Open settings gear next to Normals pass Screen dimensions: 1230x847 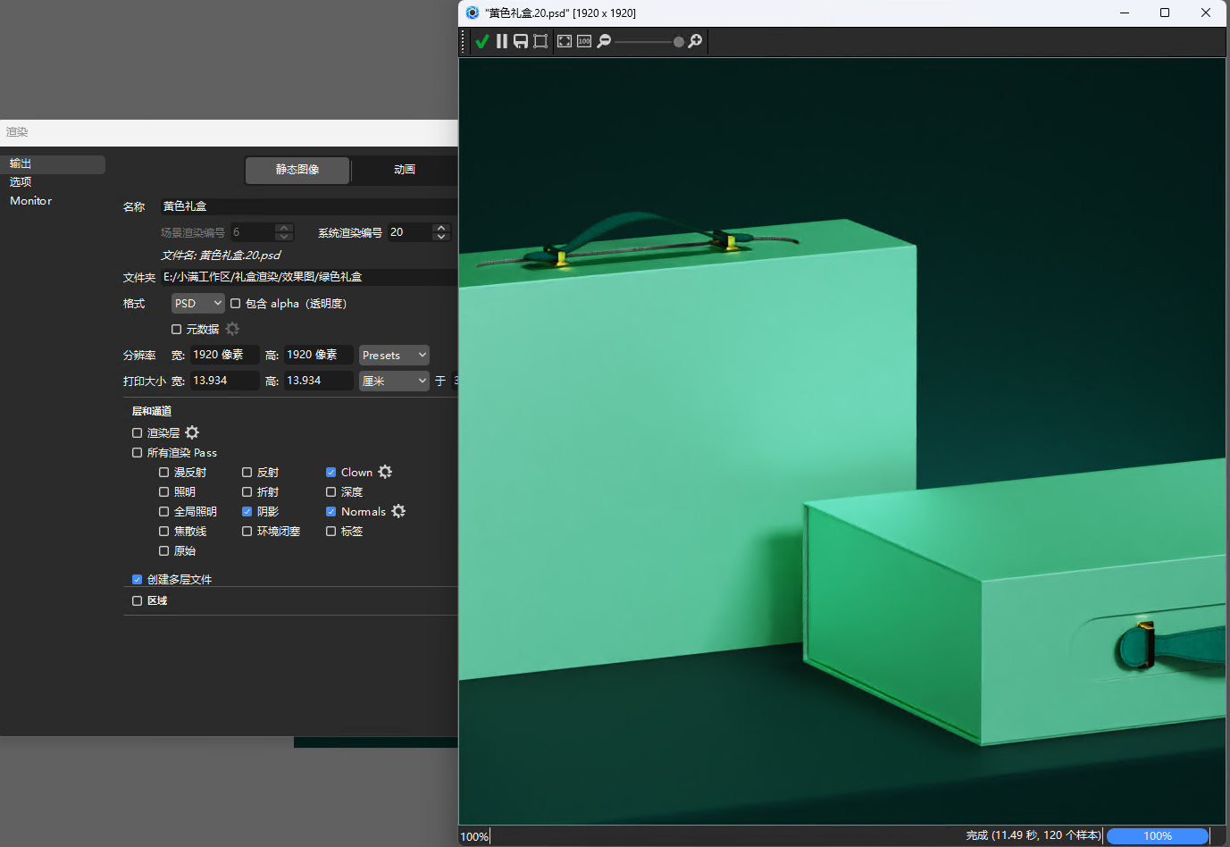coord(398,511)
